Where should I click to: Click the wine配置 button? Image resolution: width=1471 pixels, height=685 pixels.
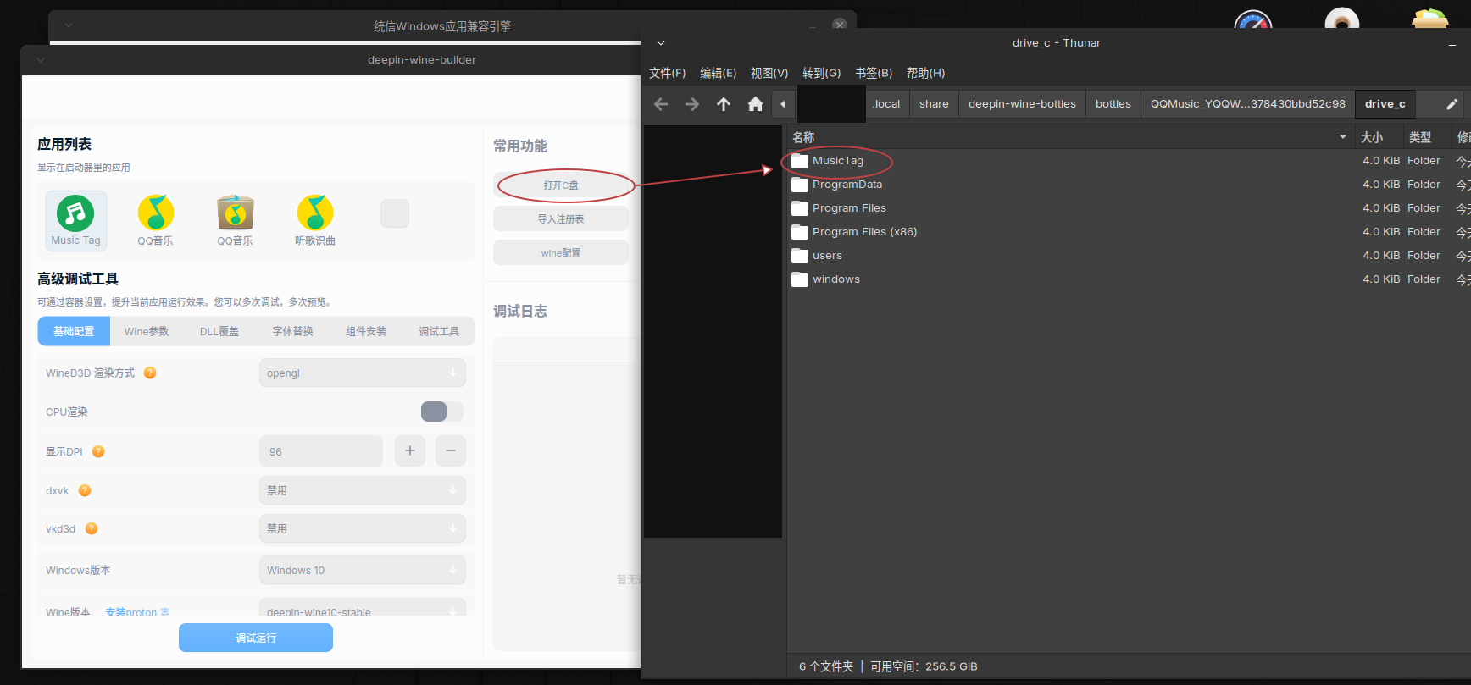pos(561,252)
